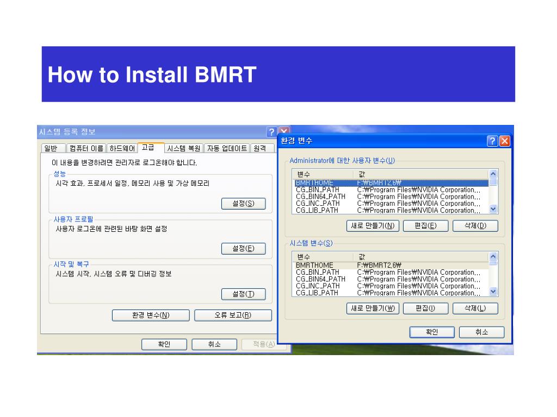Click 새로 만들기(W) for system variables

[x=373, y=308]
